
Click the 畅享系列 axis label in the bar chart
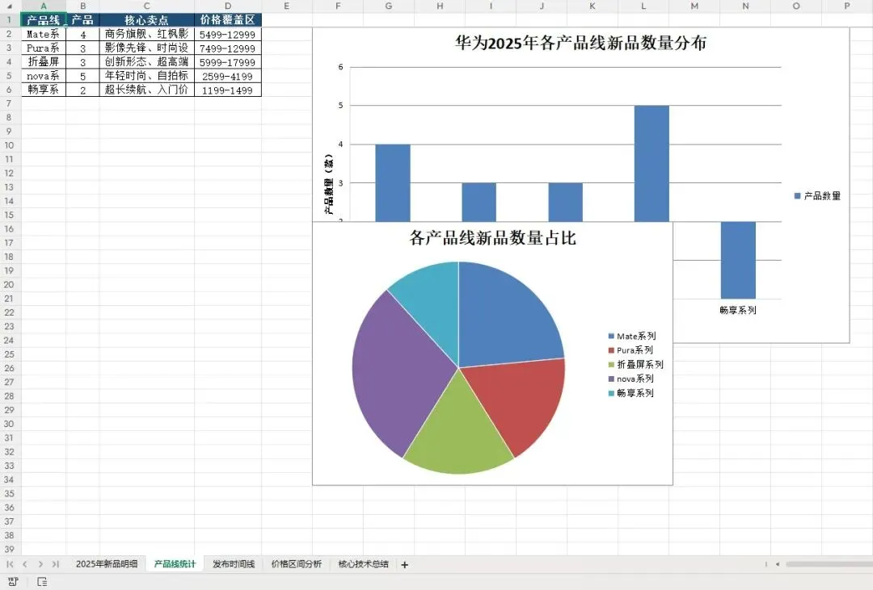tap(738, 310)
